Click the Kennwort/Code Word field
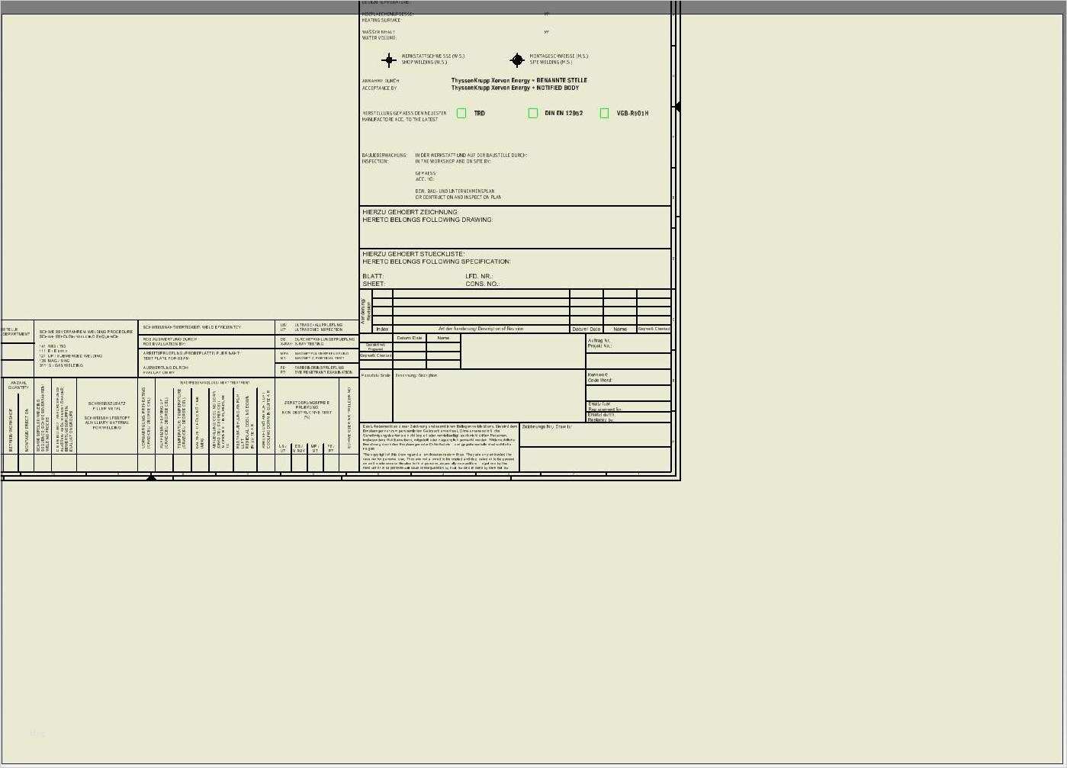The height and width of the screenshot is (768, 1067). 625,377
